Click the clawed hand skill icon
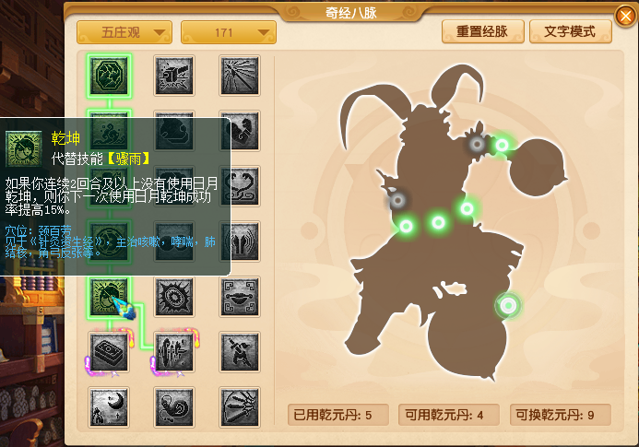 [x=240, y=407]
